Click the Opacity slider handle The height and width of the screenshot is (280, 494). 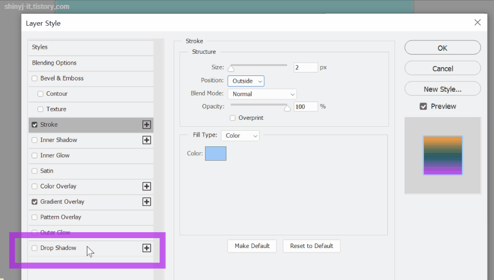tap(287, 108)
